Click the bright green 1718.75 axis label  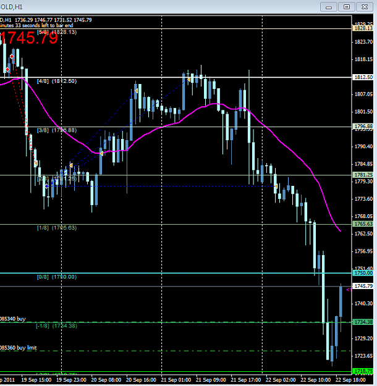[363, 371]
